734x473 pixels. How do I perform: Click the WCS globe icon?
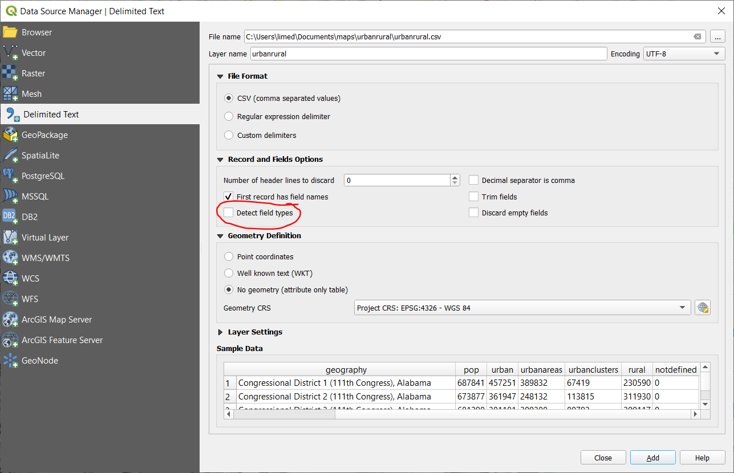(x=10, y=278)
